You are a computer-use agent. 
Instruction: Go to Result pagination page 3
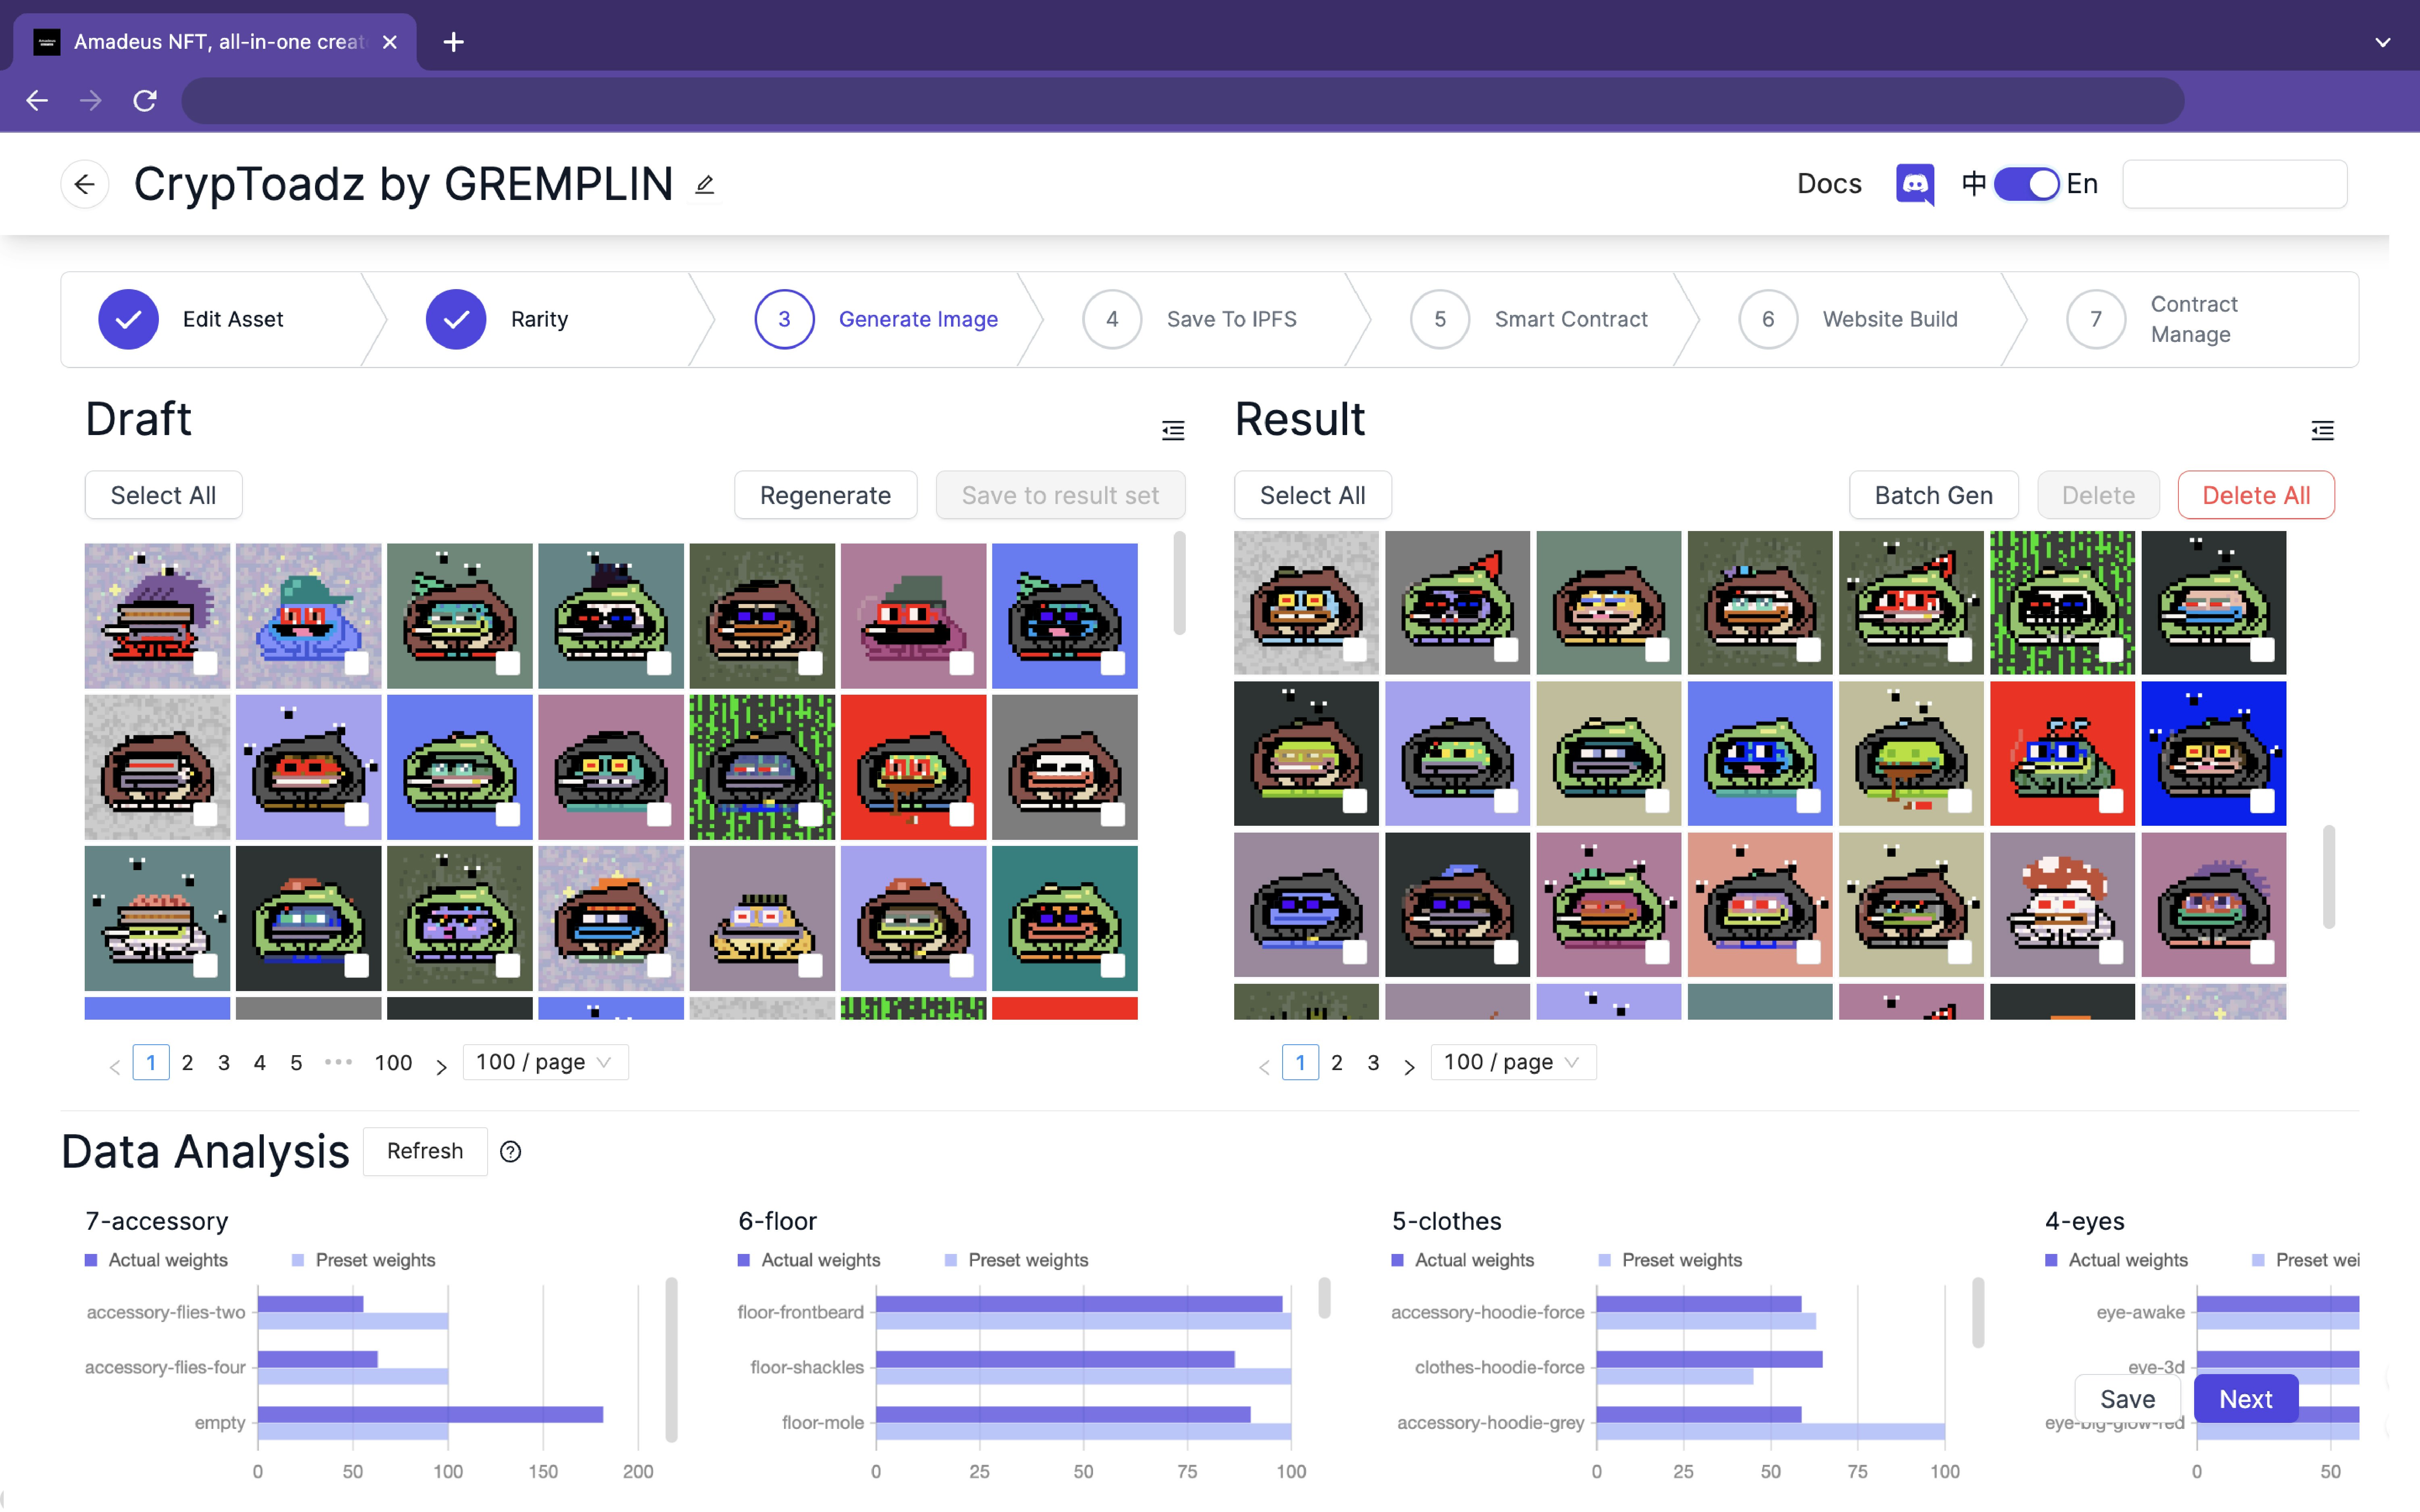1373,1062
